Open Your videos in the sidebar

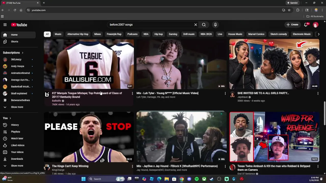(18, 152)
